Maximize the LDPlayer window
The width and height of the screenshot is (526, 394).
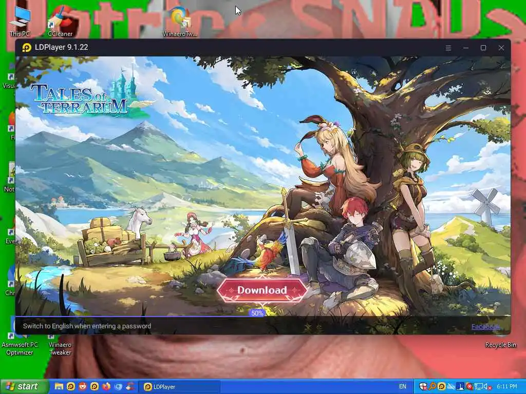tap(483, 48)
